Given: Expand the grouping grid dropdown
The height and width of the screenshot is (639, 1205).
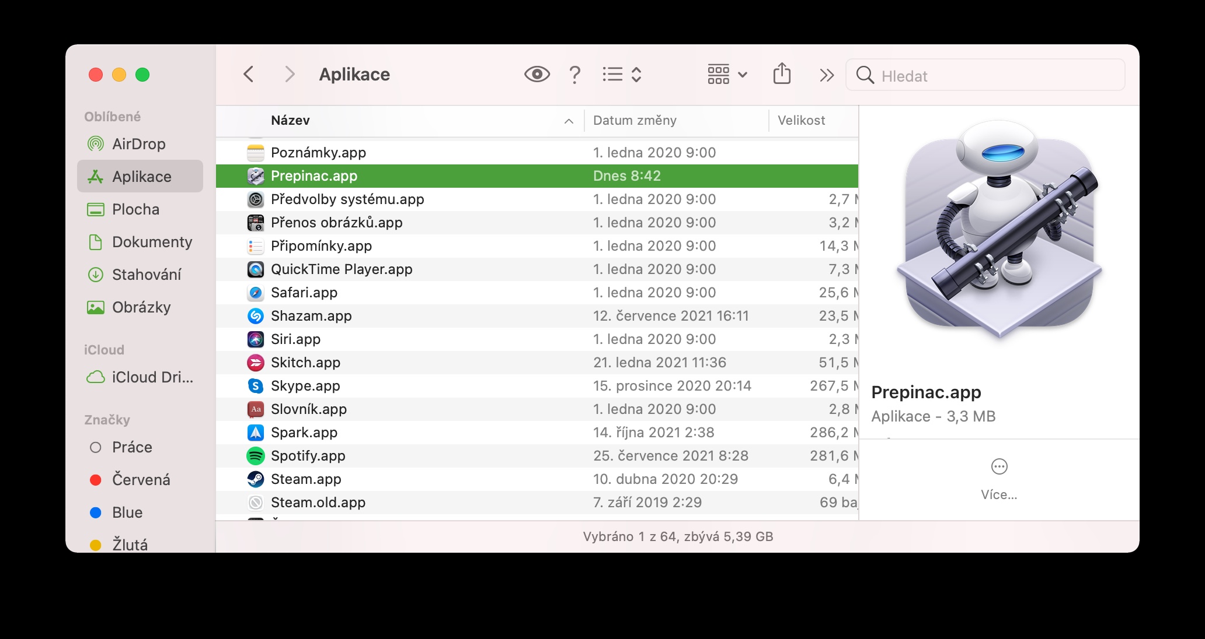Looking at the screenshot, I should coord(727,75).
